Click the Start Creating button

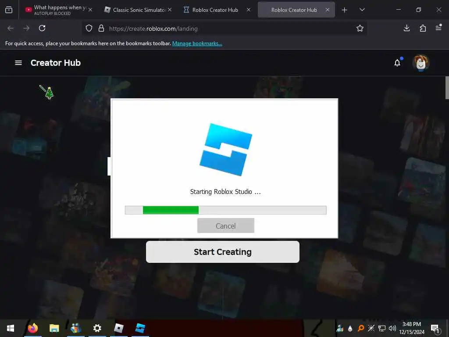tap(222, 251)
